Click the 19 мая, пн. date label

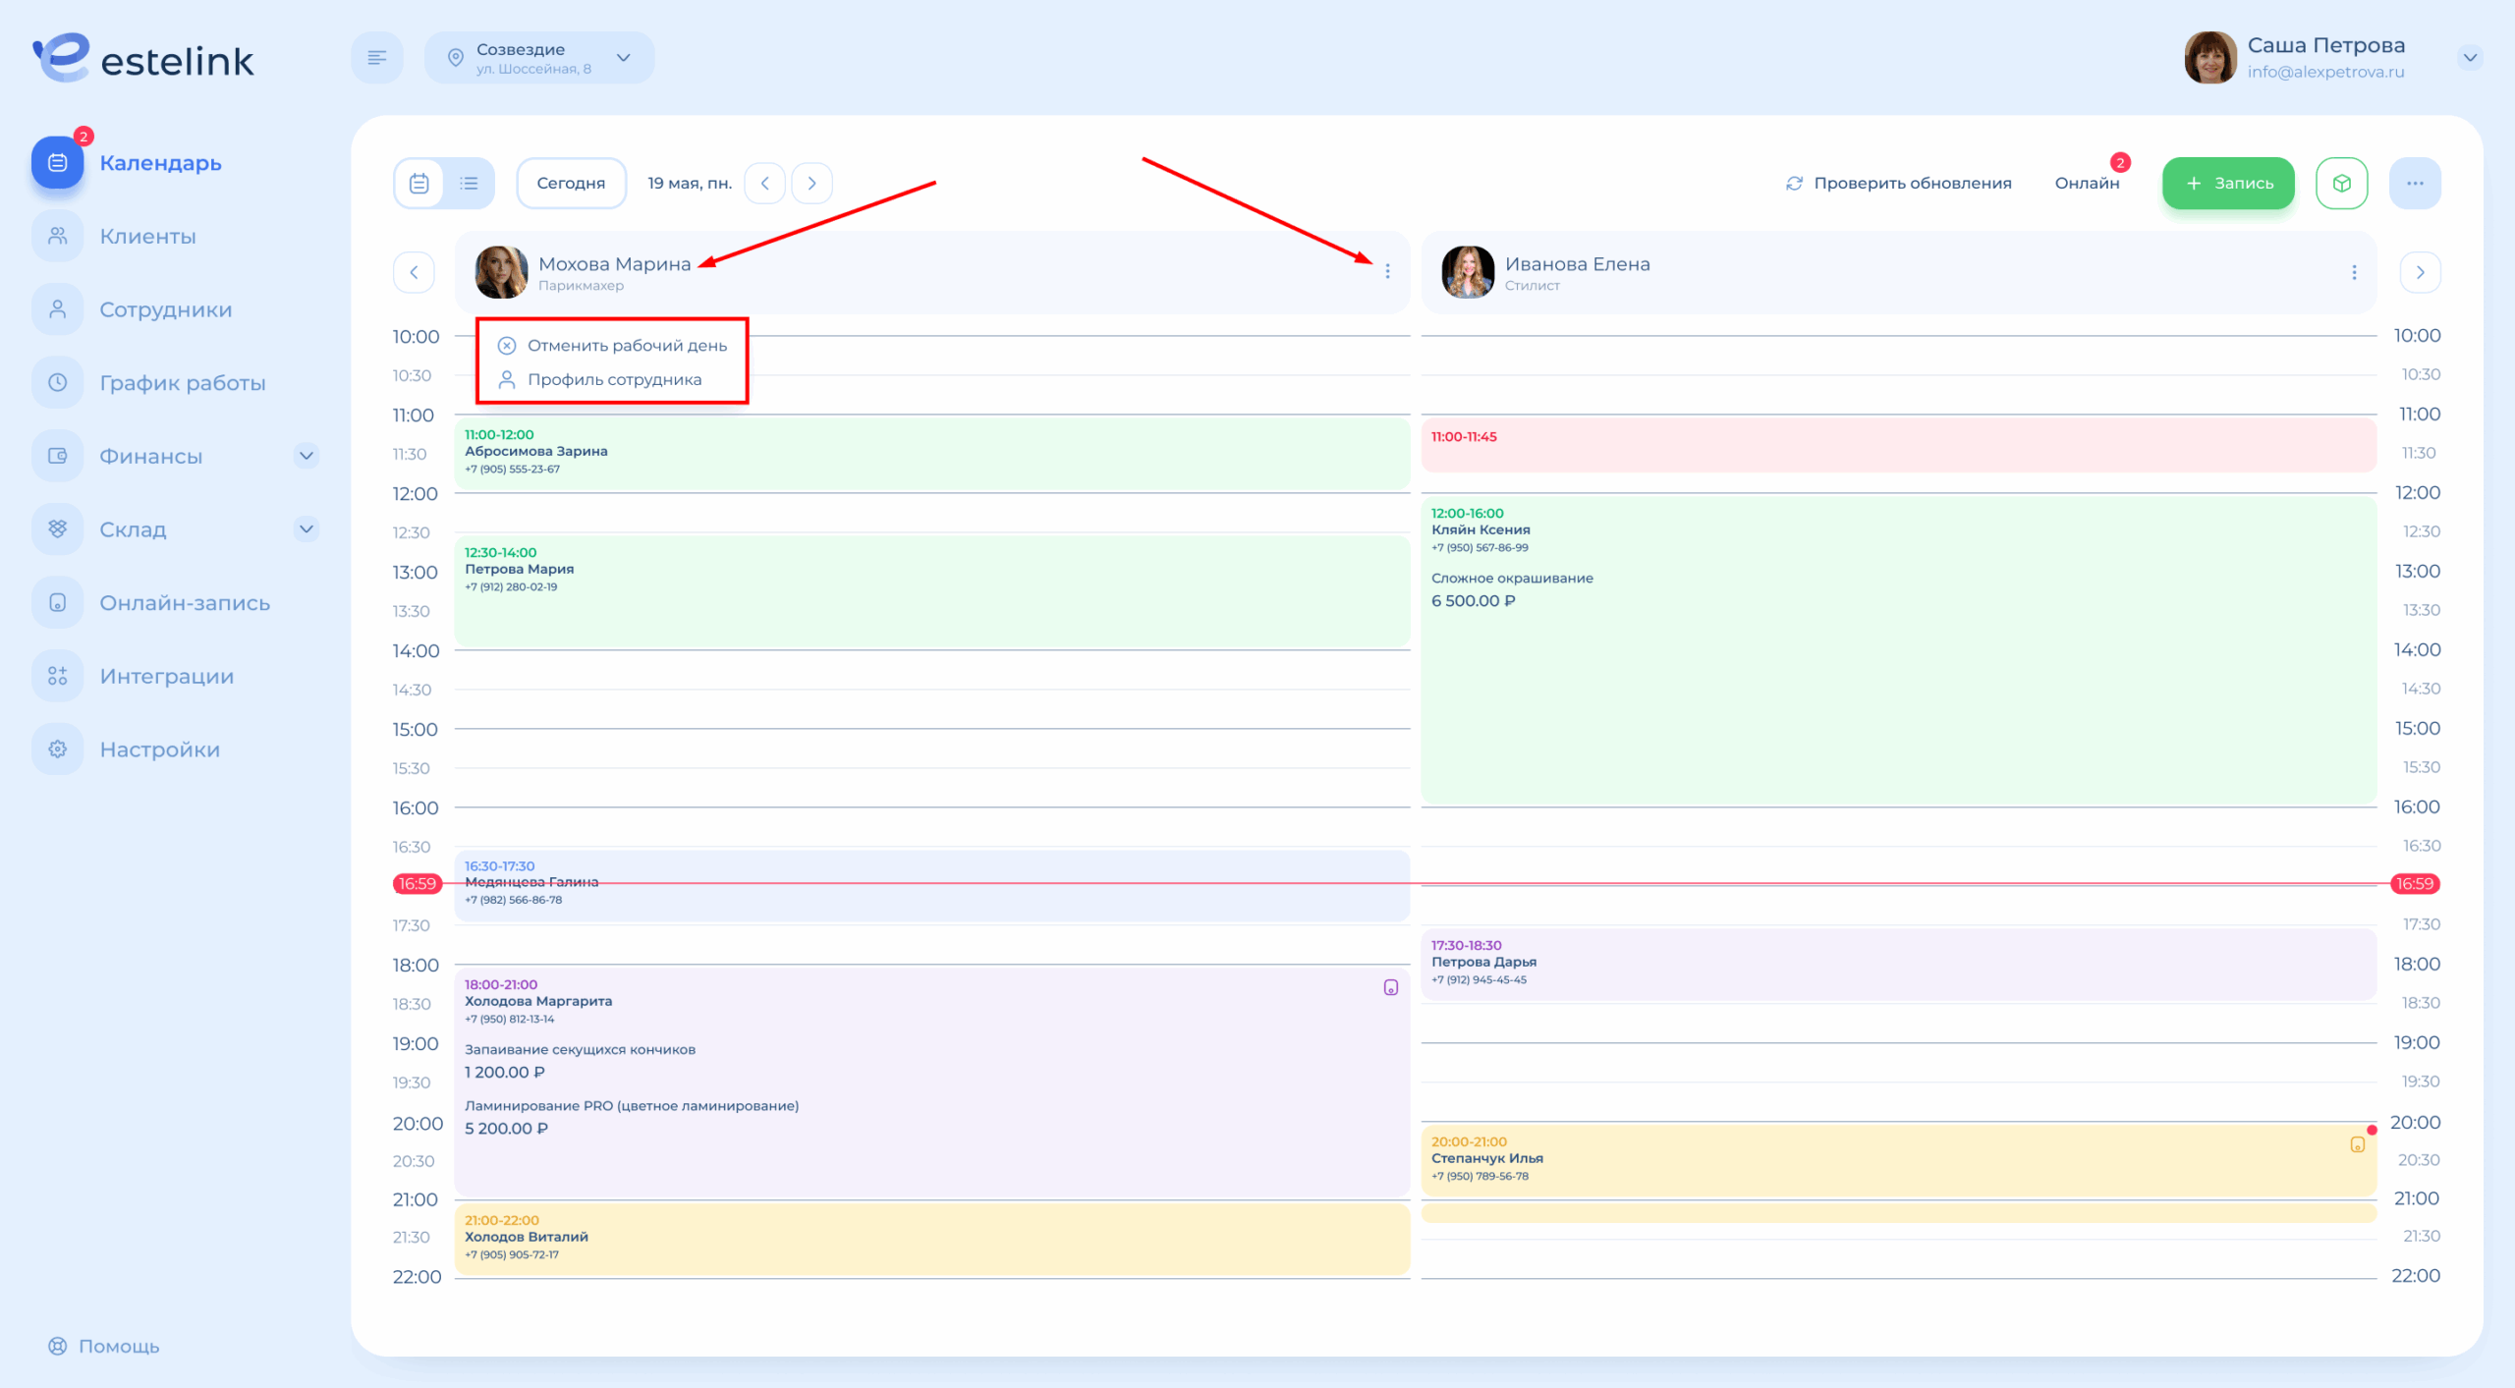(x=690, y=183)
